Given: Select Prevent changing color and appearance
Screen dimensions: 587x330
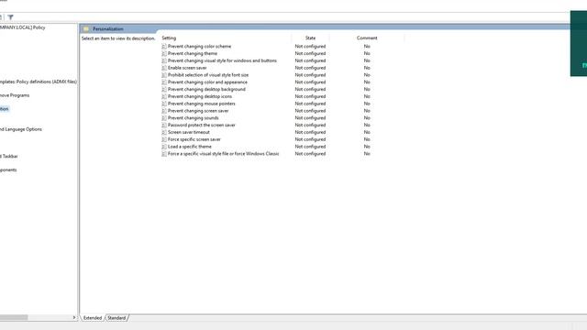Looking at the screenshot, I should (207, 82).
